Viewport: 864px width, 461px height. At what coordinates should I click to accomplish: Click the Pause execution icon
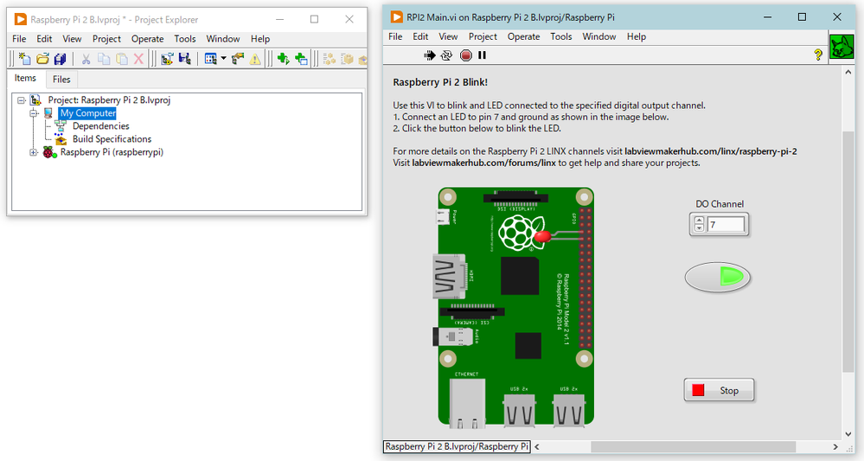pos(482,55)
